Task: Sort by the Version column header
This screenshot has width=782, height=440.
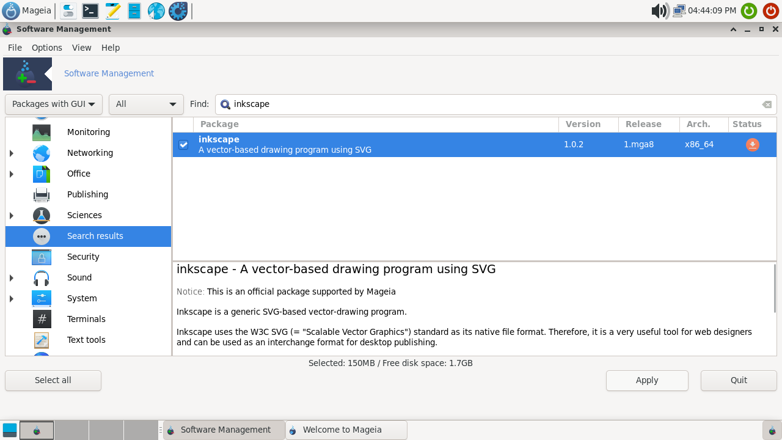Action: pyautogui.click(x=588, y=124)
